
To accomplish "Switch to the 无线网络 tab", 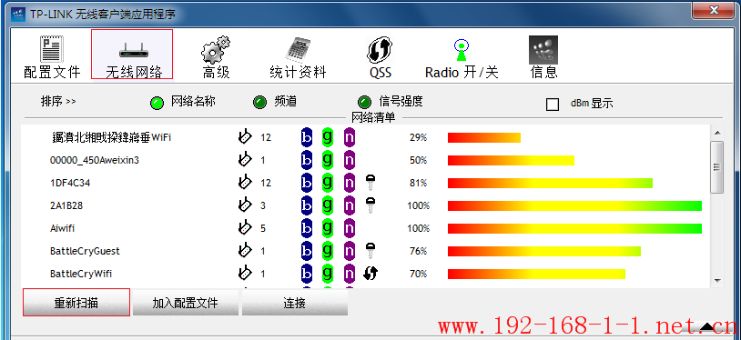I will [x=132, y=55].
